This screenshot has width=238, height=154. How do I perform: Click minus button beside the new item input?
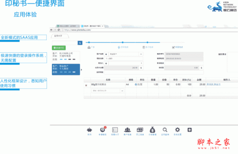point(122,91)
